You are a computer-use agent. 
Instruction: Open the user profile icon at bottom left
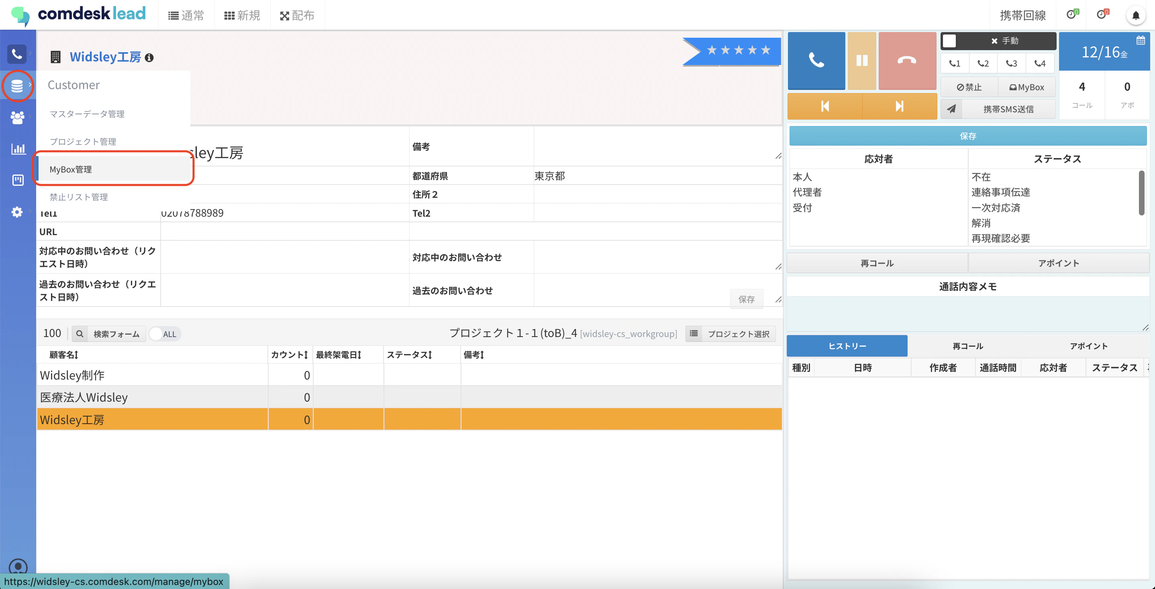click(18, 567)
